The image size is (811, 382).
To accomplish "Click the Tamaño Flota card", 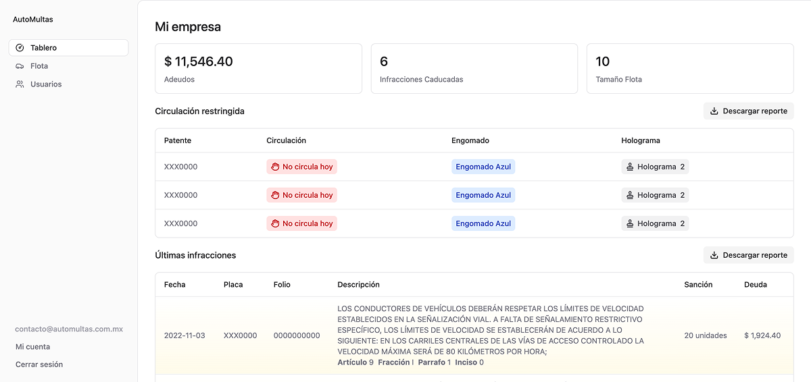I will (x=689, y=69).
